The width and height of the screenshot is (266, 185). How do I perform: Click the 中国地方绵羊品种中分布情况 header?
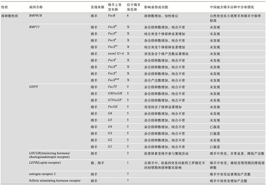tap(232, 7)
